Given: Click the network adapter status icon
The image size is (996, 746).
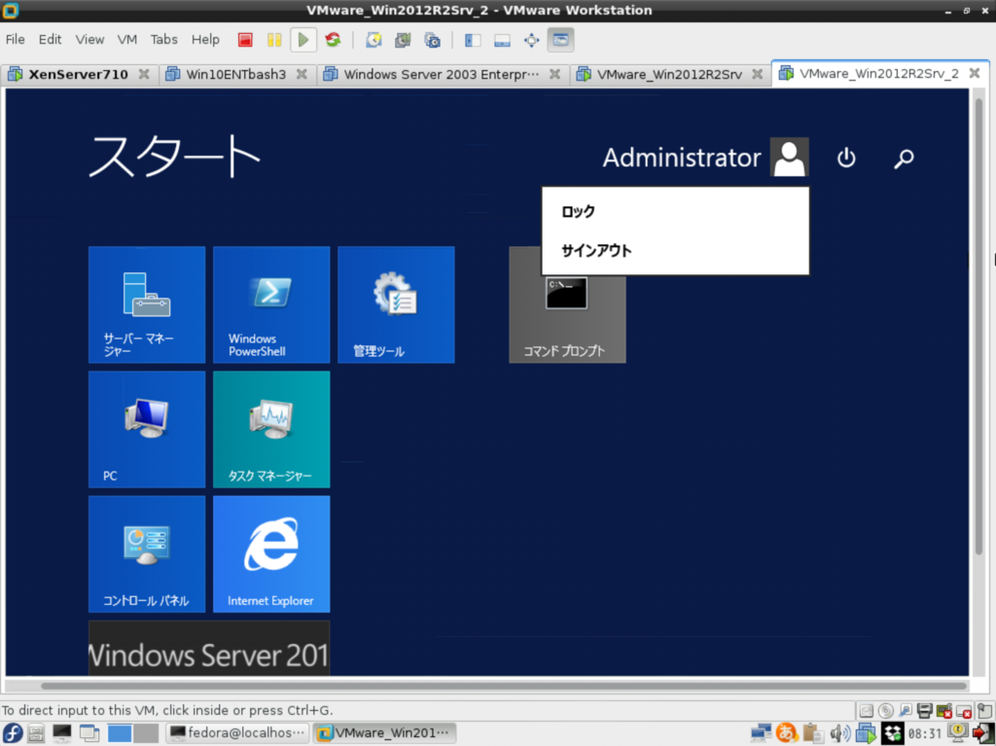Looking at the screenshot, I should [x=906, y=710].
